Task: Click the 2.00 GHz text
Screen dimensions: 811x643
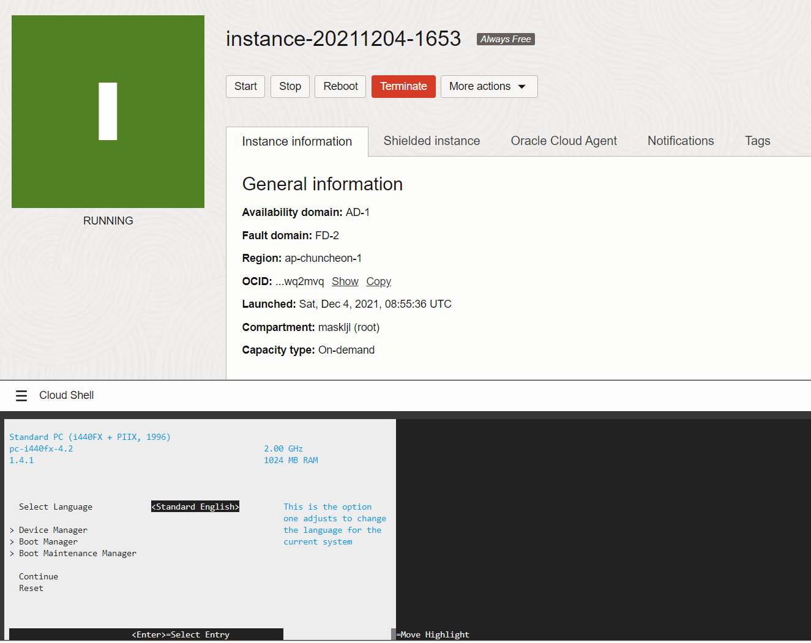Action: [283, 448]
